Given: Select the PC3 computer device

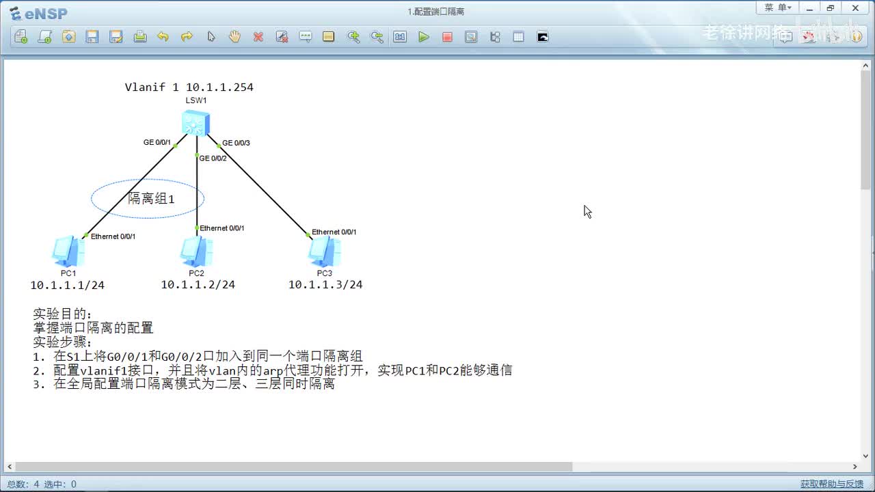Looking at the screenshot, I should click(325, 251).
